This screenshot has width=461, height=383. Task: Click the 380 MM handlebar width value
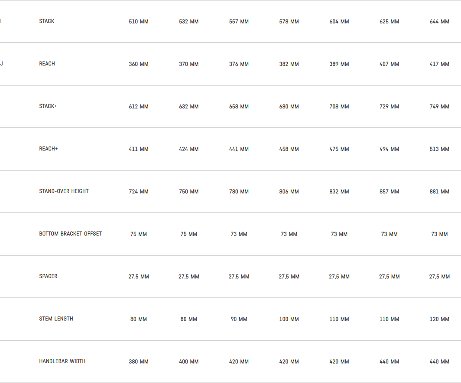tap(139, 362)
